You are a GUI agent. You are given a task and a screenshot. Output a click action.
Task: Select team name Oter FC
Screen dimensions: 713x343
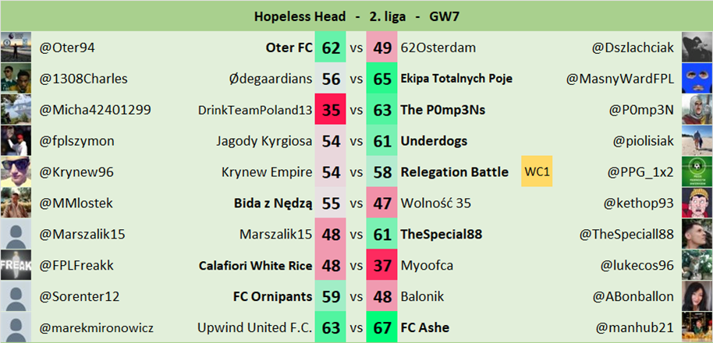tap(289, 48)
